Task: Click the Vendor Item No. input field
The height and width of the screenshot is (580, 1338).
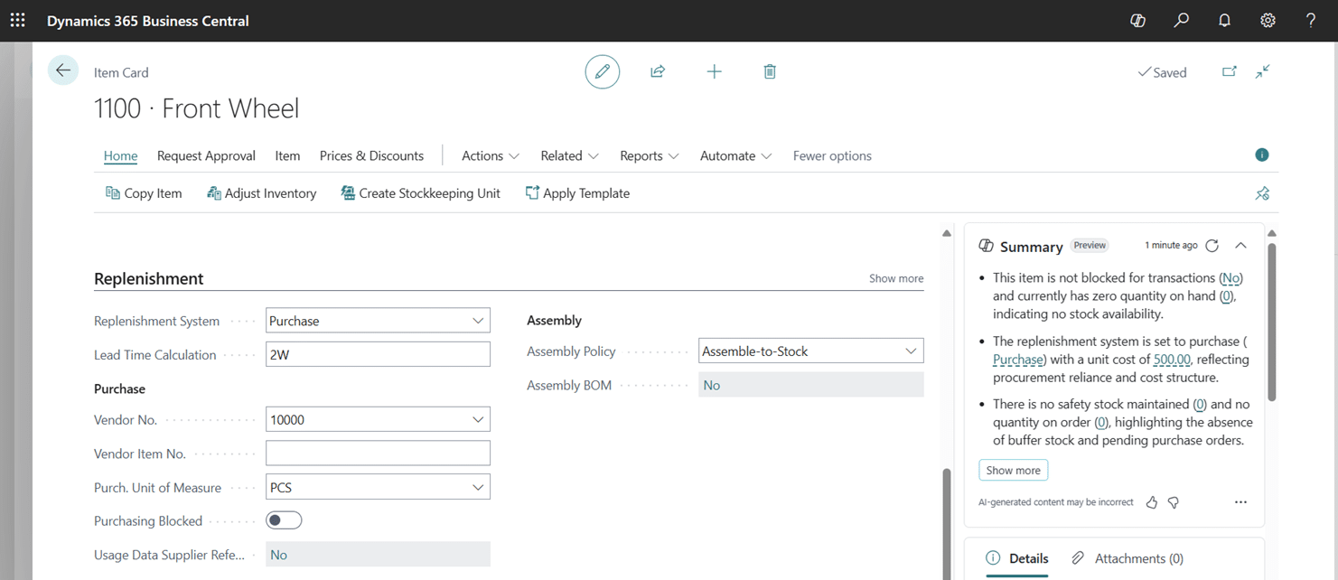Action: coord(378,454)
